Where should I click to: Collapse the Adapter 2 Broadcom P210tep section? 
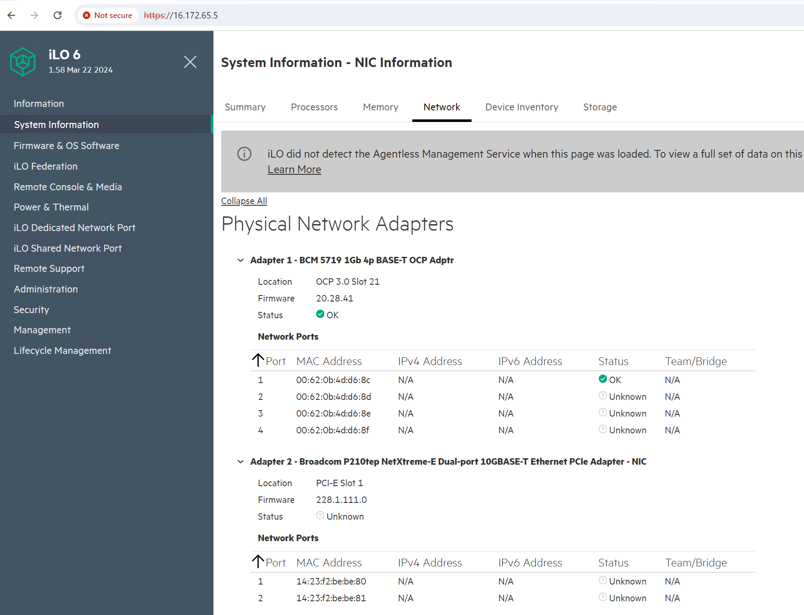click(x=241, y=462)
